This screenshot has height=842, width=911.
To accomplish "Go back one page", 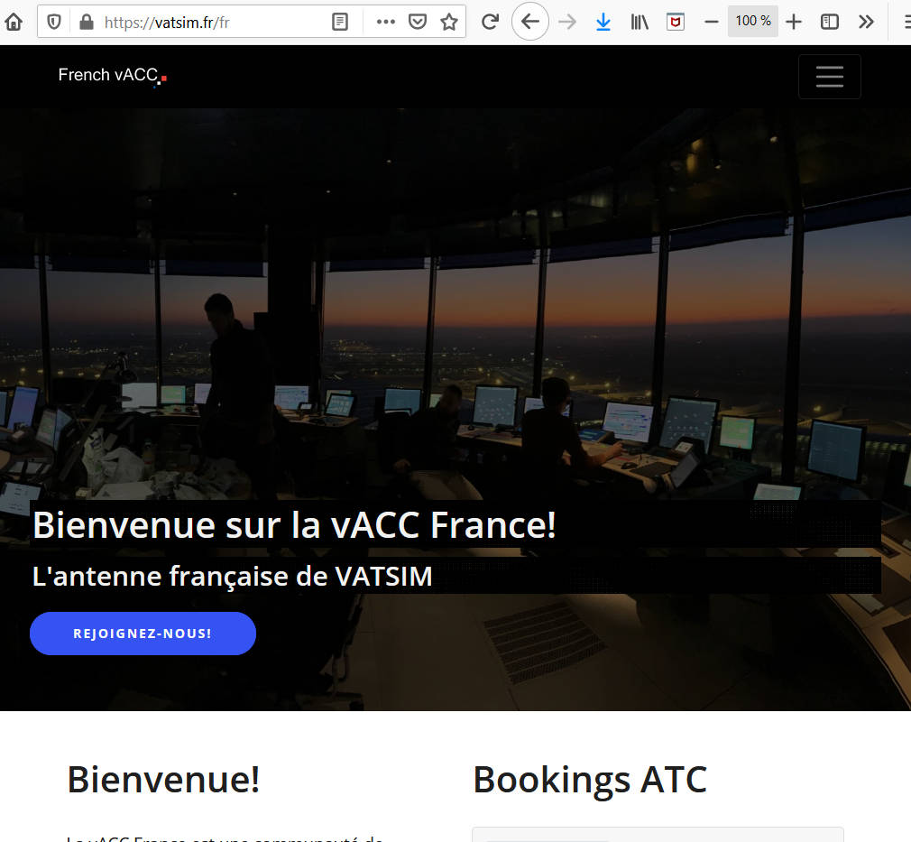I will click(x=529, y=22).
